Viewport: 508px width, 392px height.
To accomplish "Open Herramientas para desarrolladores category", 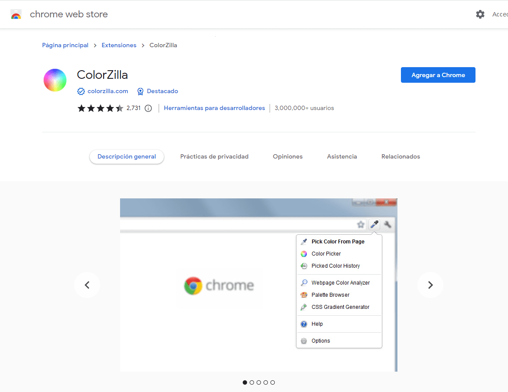I will pos(214,108).
